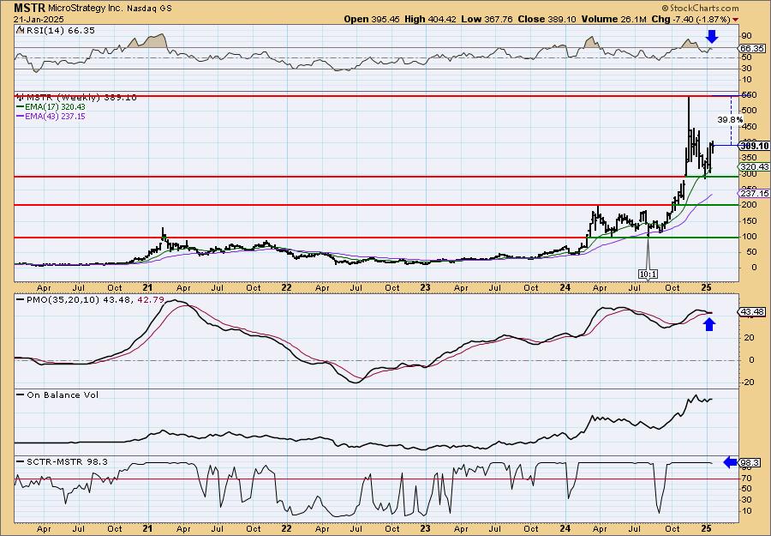Click the Chg -7.40 (-1.87%) value
Image resolution: width=771 pixels, height=536 pixels.
click(x=692, y=19)
